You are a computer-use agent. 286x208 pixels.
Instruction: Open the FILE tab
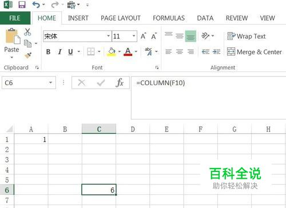(x=15, y=18)
